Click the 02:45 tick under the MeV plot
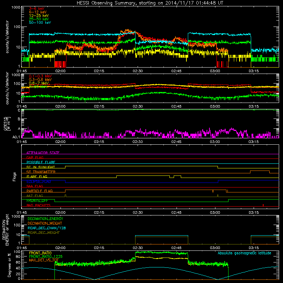The image size is (283, 283). (176, 106)
